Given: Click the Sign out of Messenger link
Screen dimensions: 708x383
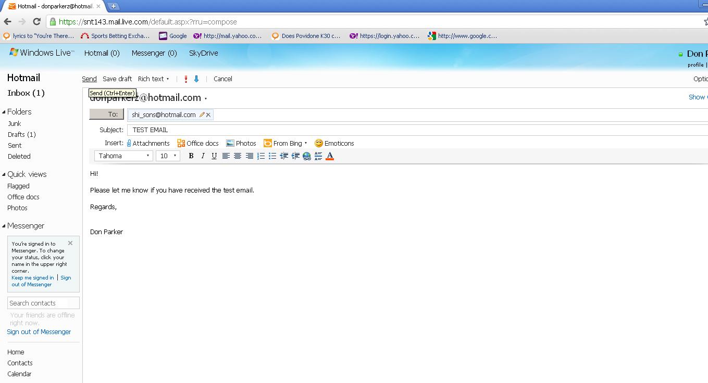Looking at the screenshot, I should coord(39,332).
